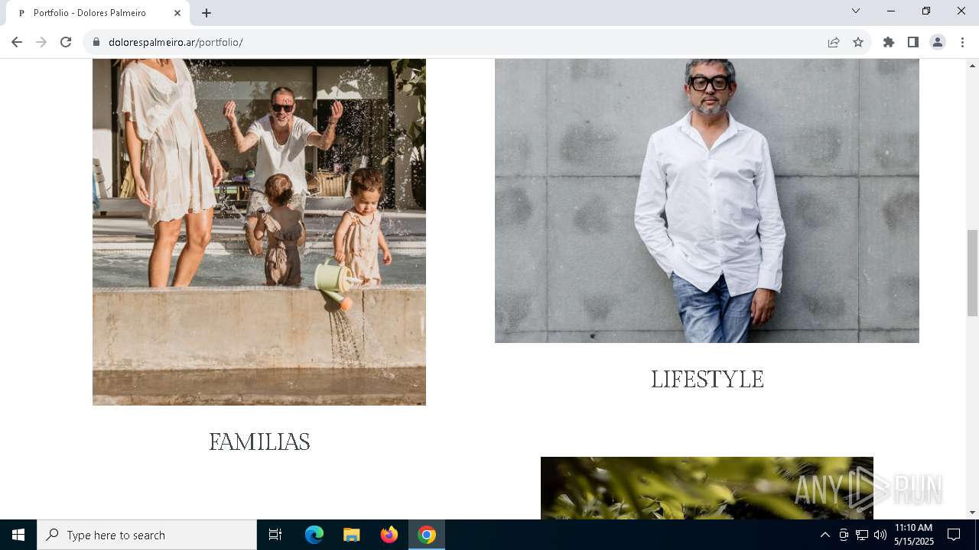Go back to the previous page

(x=17, y=42)
